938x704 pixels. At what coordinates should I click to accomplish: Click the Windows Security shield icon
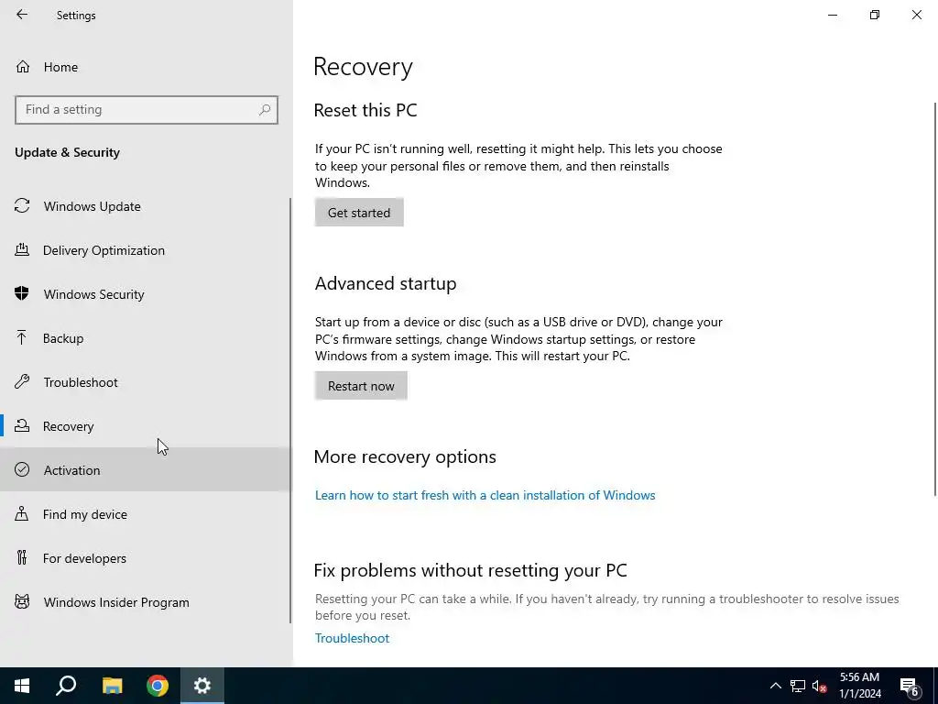pyautogui.click(x=22, y=294)
